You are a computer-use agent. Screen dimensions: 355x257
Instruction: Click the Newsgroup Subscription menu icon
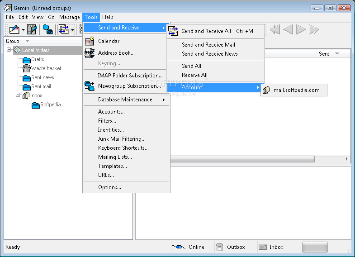[x=90, y=86]
